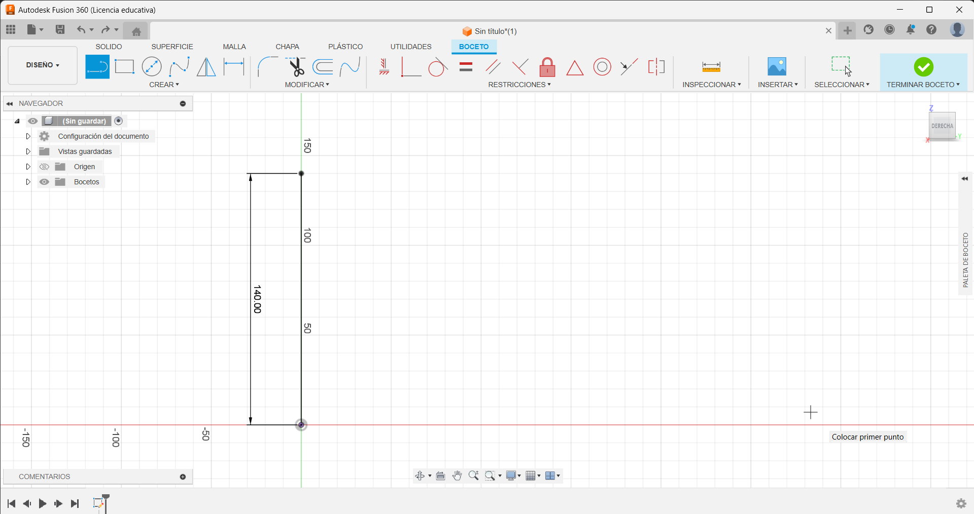
Task: Click the Measure ruler icon
Action: pyautogui.click(x=711, y=67)
